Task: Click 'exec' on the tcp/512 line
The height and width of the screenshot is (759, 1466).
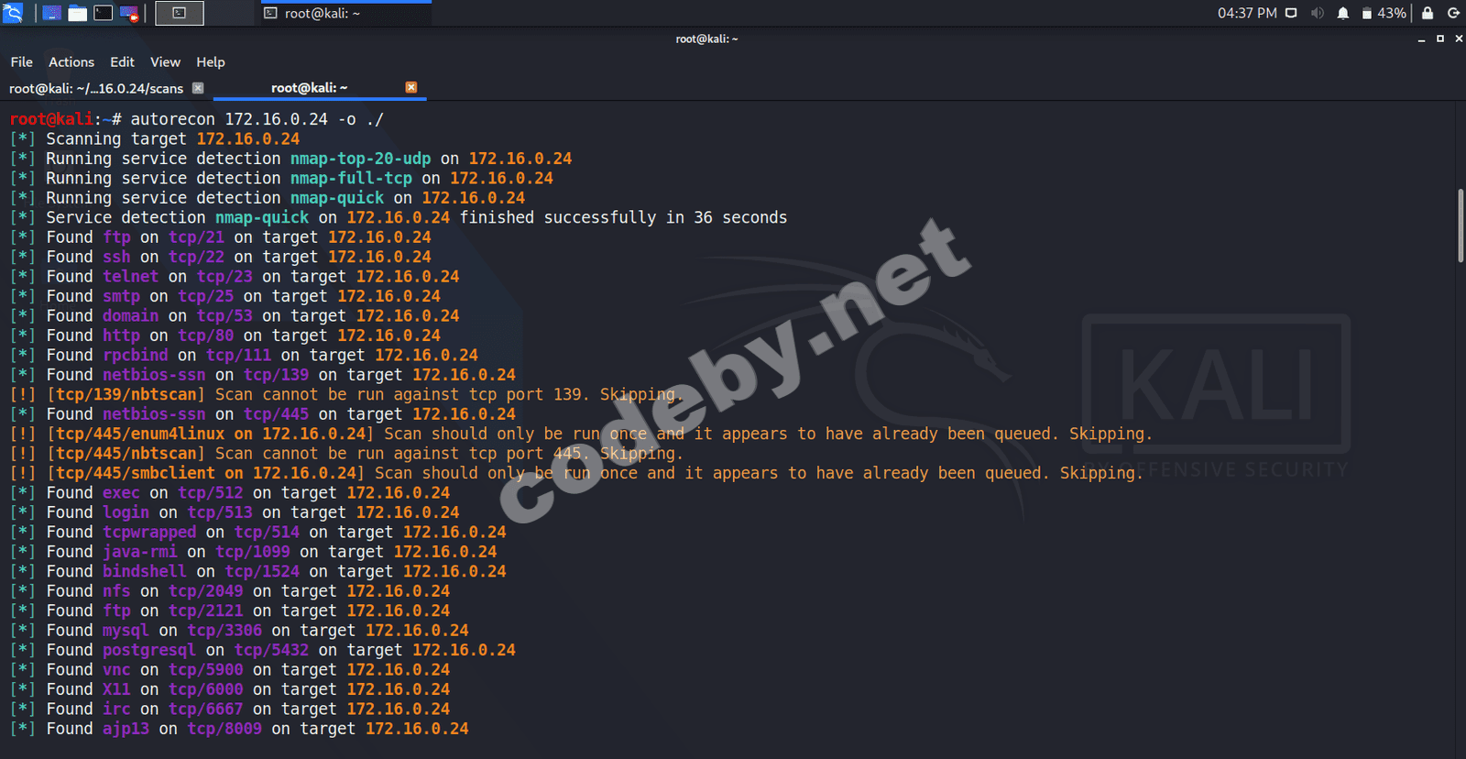Action: coord(121,493)
